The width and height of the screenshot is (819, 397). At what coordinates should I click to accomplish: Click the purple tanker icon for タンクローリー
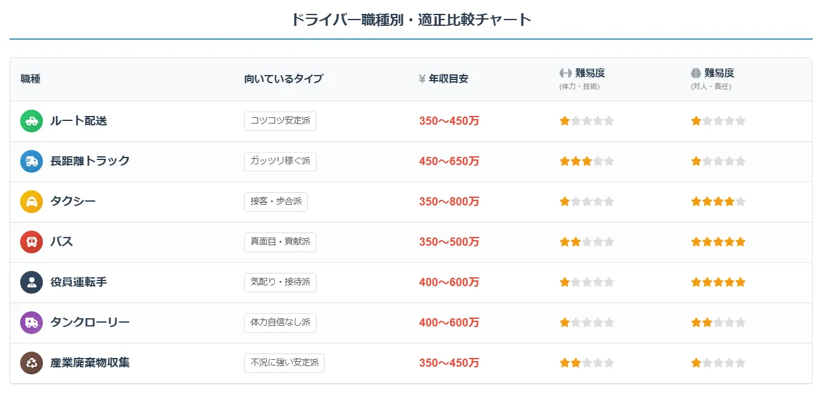(32, 323)
